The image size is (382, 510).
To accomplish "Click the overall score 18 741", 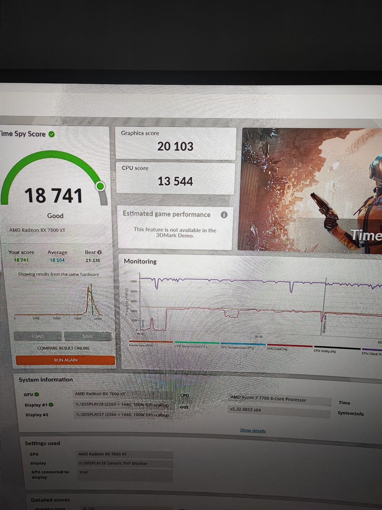I will tap(53, 196).
